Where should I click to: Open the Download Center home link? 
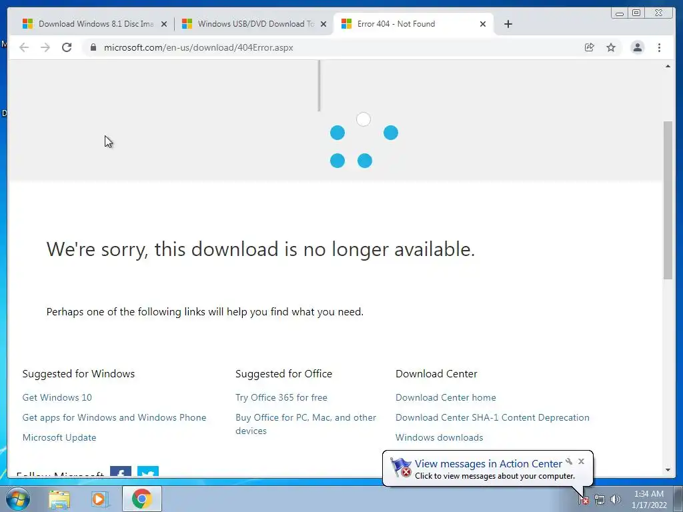[x=446, y=397]
